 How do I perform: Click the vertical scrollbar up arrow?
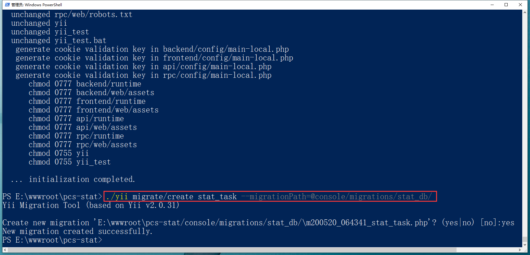525,13
